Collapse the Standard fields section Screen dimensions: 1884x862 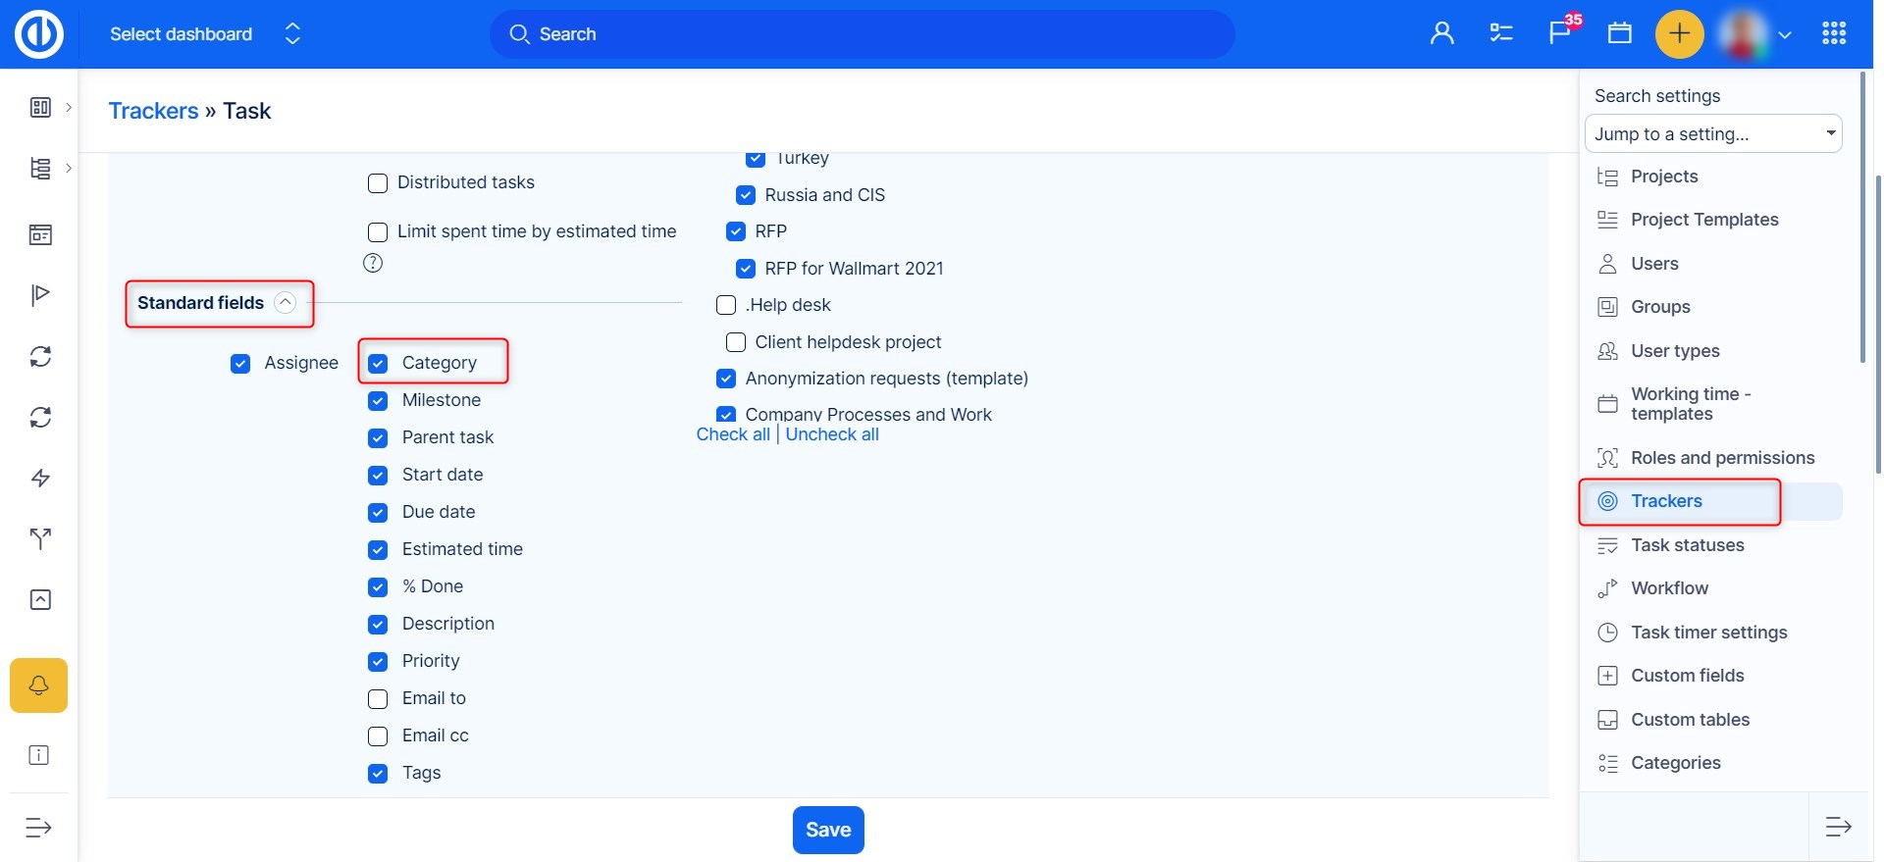click(286, 303)
